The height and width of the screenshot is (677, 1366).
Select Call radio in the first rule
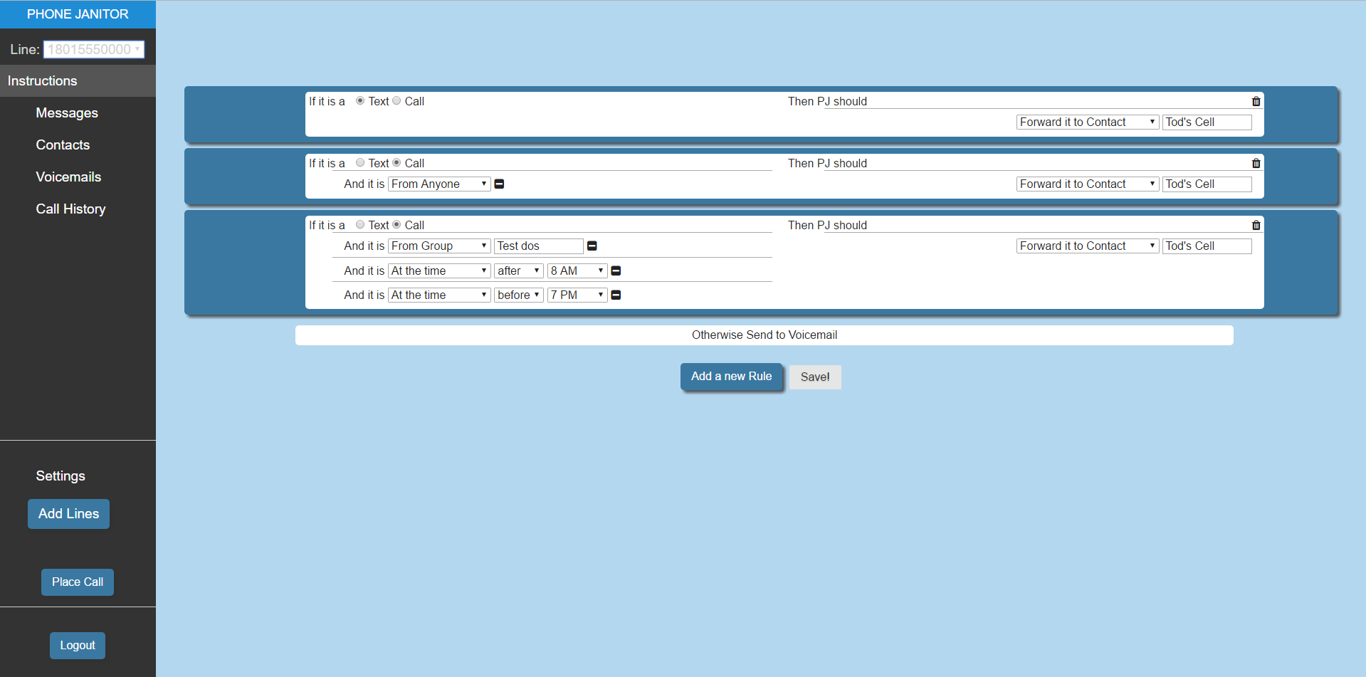397,101
